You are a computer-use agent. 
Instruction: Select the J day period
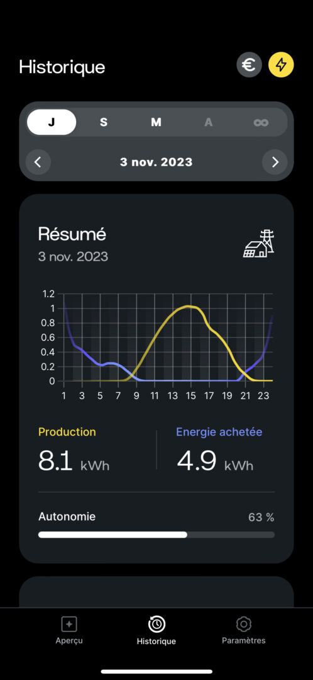[52, 122]
